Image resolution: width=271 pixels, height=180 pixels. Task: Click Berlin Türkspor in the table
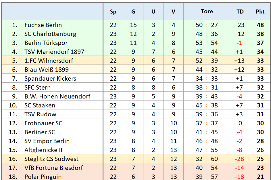46,43
